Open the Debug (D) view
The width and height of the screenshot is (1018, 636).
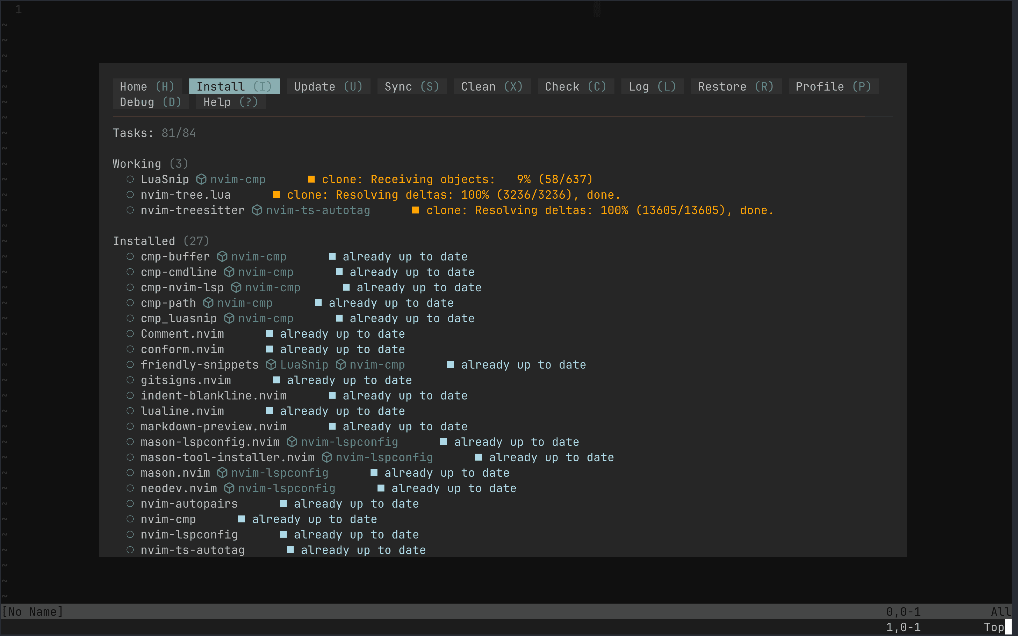(151, 102)
